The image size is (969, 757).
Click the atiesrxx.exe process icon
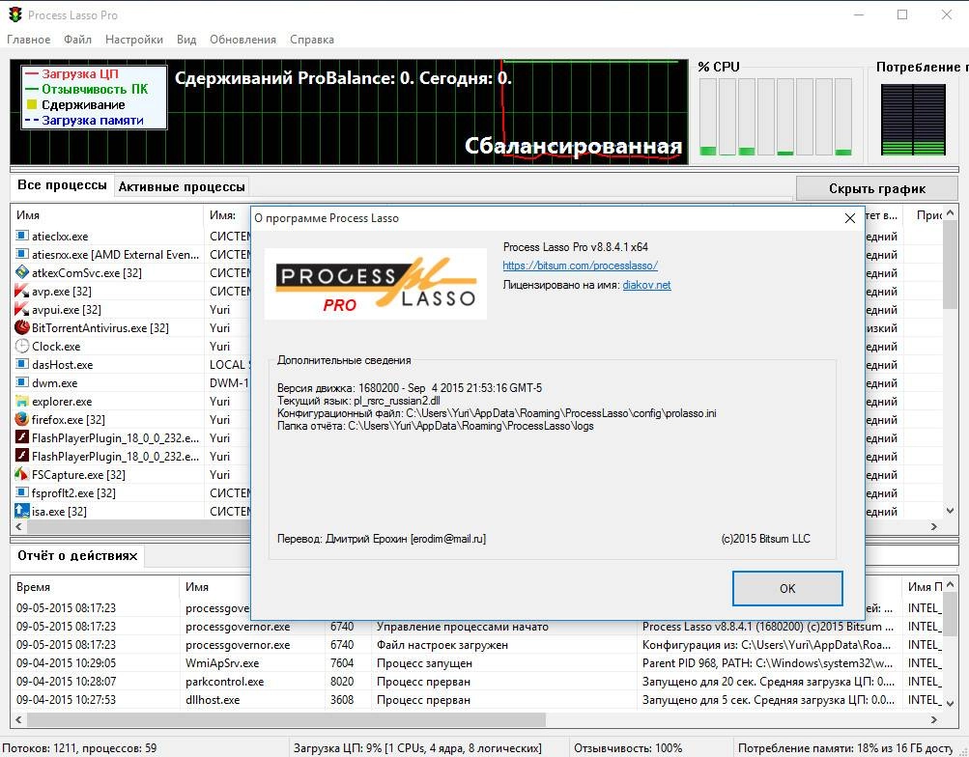(x=21, y=254)
